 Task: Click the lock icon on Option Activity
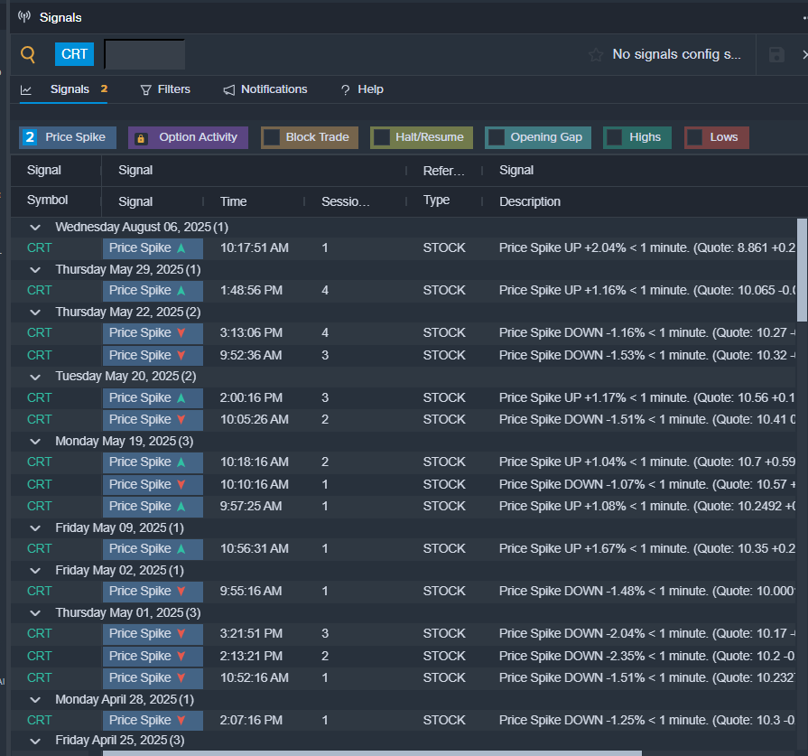pyautogui.click(x=140, y=138)
